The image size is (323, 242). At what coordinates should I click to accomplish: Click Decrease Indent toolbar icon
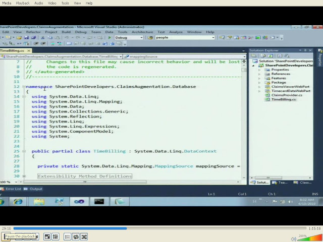pyautogui.click(x=36, y=43)
